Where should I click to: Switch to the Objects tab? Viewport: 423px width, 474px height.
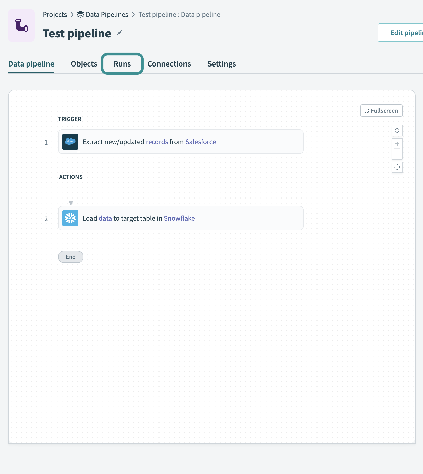coord(84,64)
